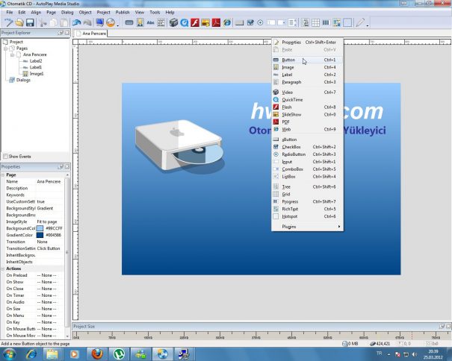
Task: Click the Properties panel scroll down arrow
Action: point(67,336)
